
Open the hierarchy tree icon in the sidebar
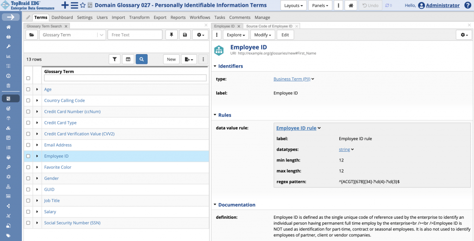8,186
